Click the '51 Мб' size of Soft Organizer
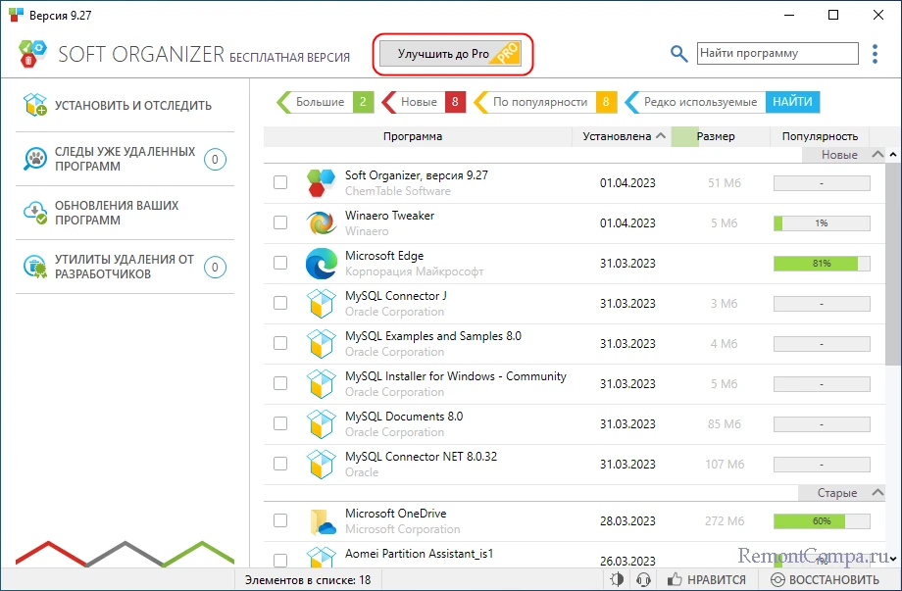Image resolution: width=902 pixels, height=591 pixels. tap(725, 183)
